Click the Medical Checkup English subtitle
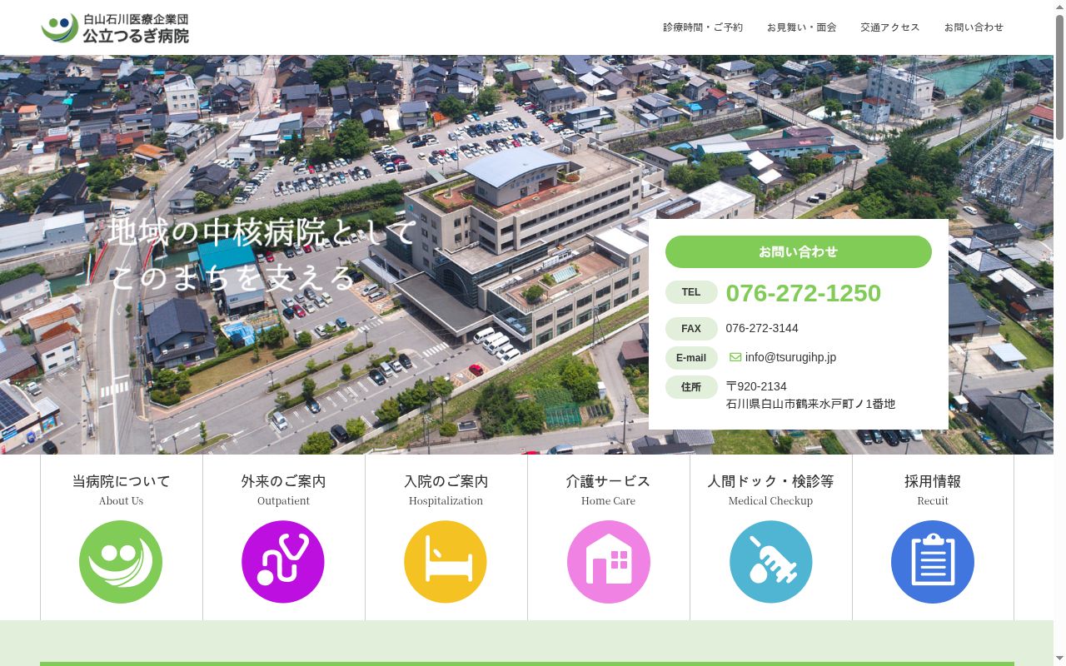 770,501
